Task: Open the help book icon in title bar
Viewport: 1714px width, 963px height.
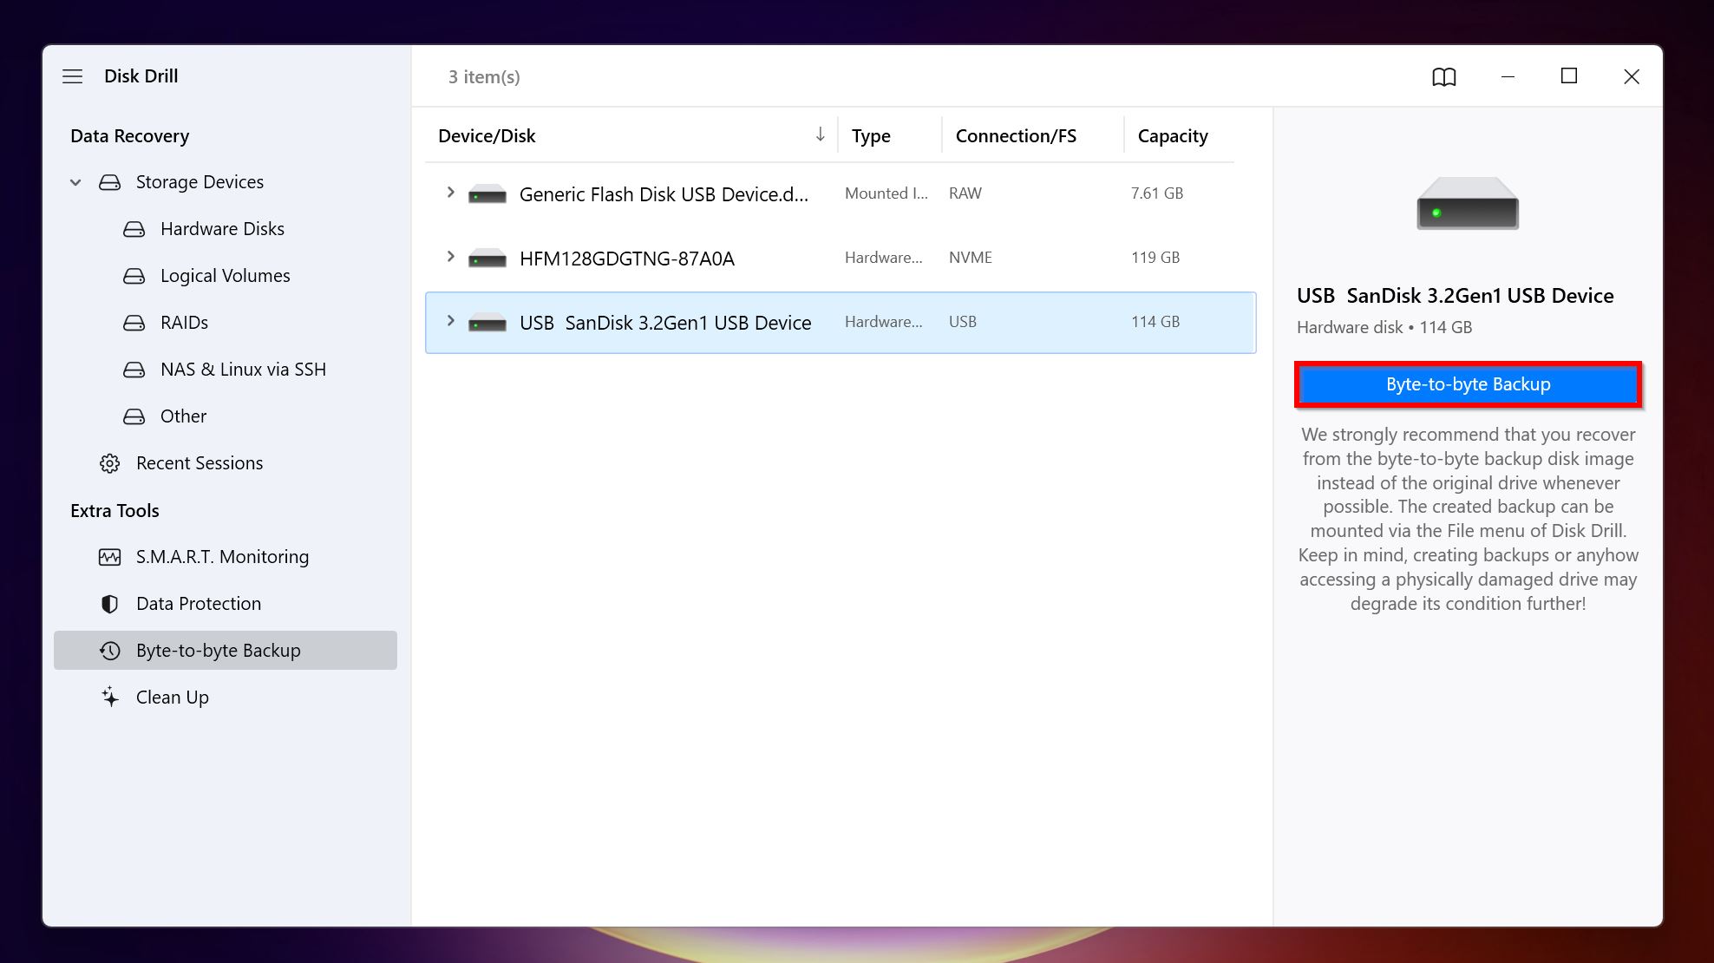Action: pos(1443,77)
